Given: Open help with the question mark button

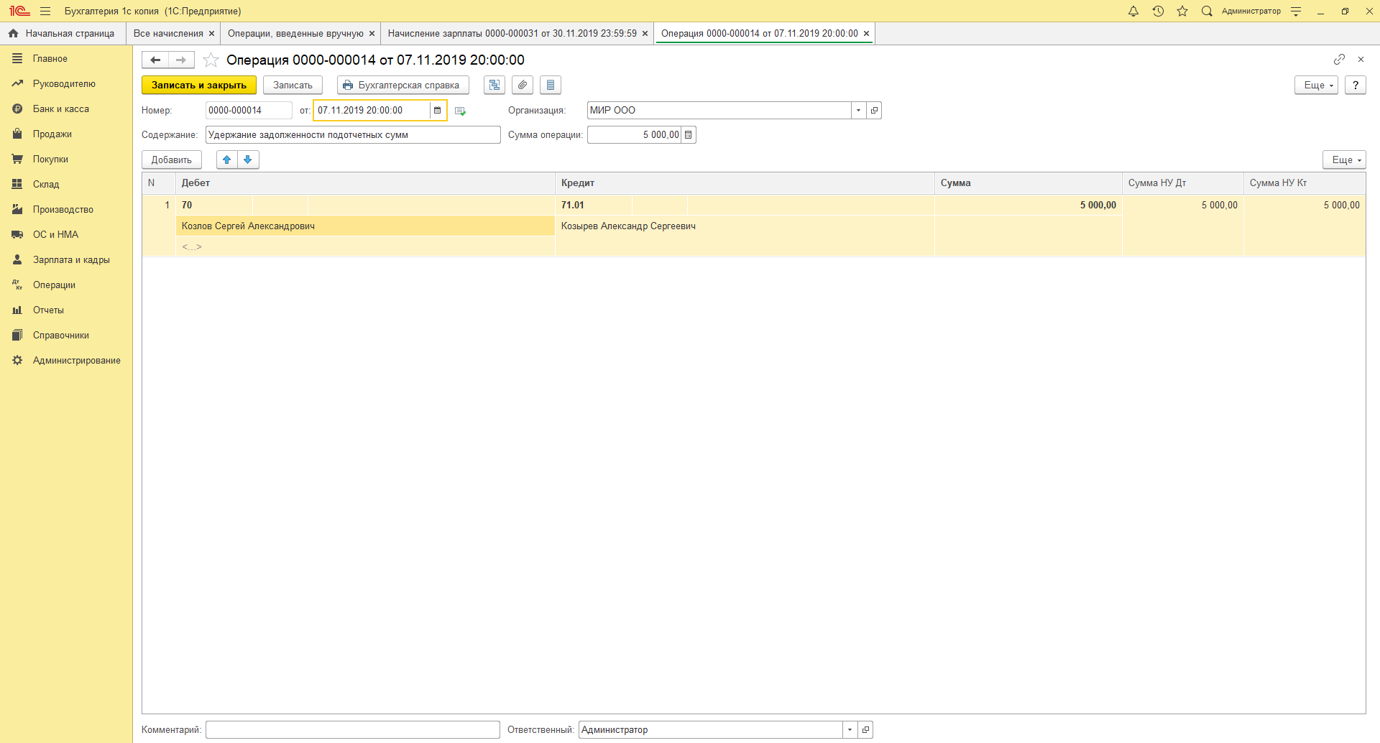Looking at the screenshot, I should click(1356, 85).
